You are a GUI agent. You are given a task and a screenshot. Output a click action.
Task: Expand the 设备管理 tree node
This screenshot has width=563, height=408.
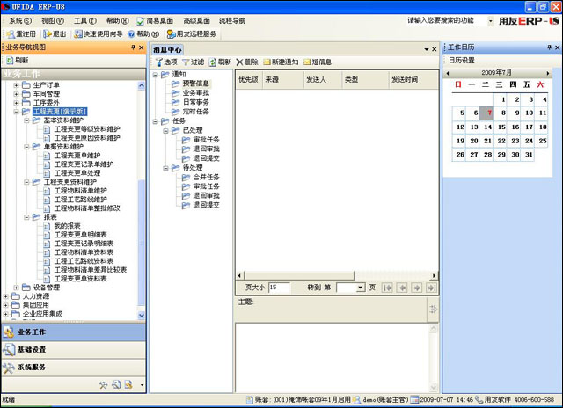point(16,288)
